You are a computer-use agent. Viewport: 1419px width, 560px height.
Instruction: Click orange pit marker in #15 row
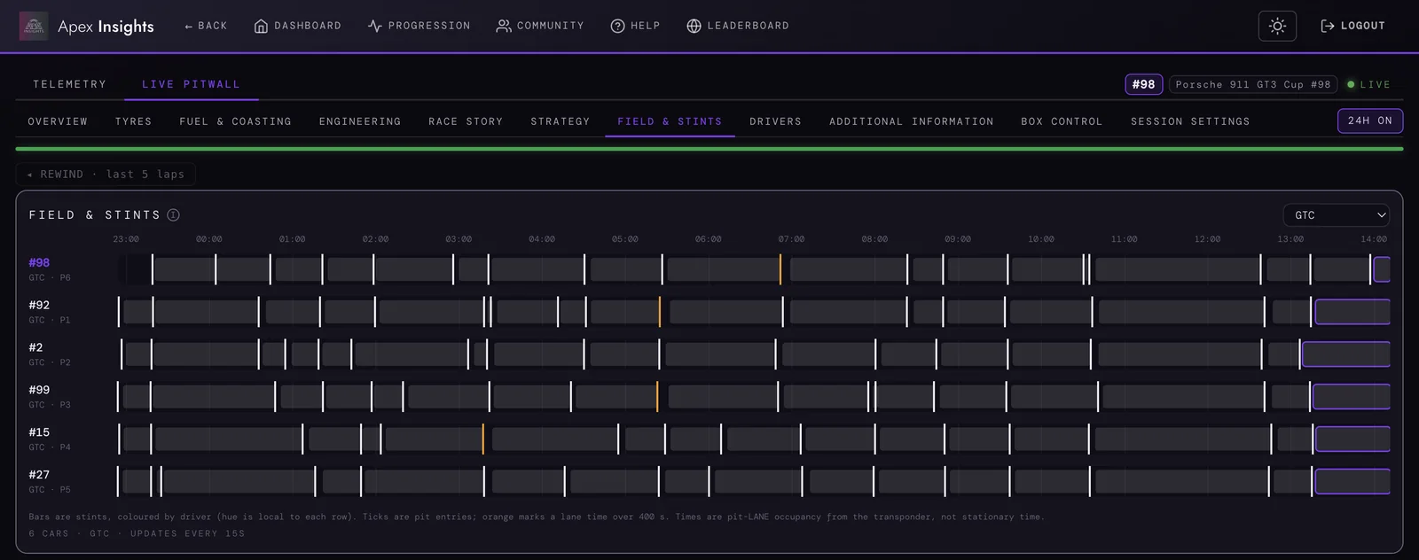coord(483,439)
